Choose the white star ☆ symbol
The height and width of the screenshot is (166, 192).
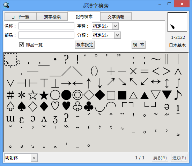33,95
